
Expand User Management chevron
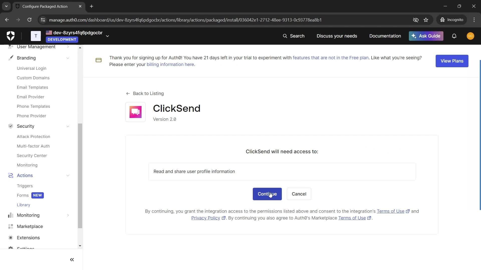click(68, 47)
